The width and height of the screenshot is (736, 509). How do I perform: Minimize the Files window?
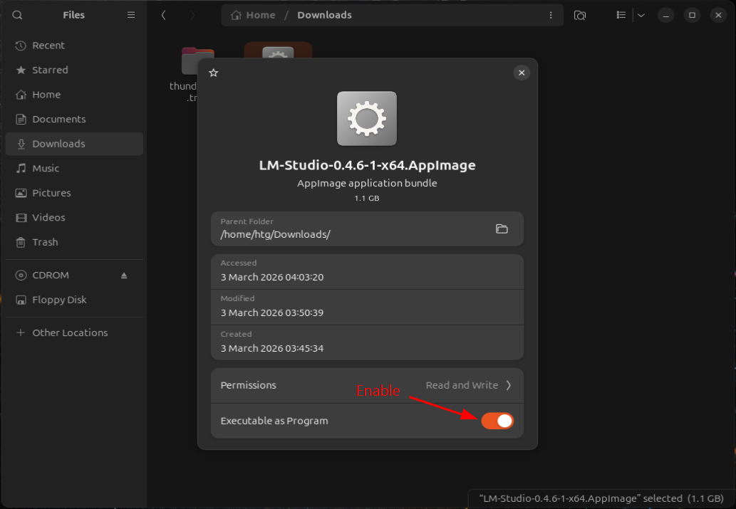[x=665, y=15]
